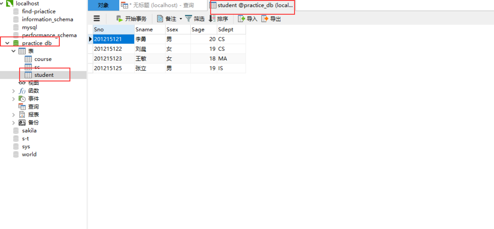Click the 查询 query icon
494x229 pixels.
(x=22, y=107)
